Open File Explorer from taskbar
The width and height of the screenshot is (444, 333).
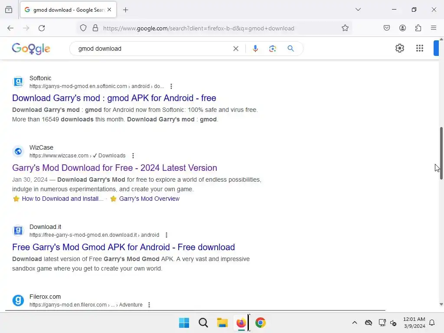[222, 323]
